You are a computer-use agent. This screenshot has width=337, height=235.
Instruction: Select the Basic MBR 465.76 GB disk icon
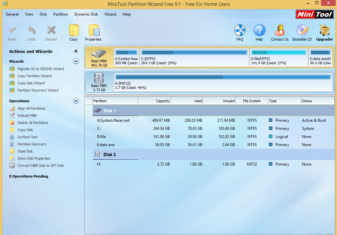pos(99,54)
